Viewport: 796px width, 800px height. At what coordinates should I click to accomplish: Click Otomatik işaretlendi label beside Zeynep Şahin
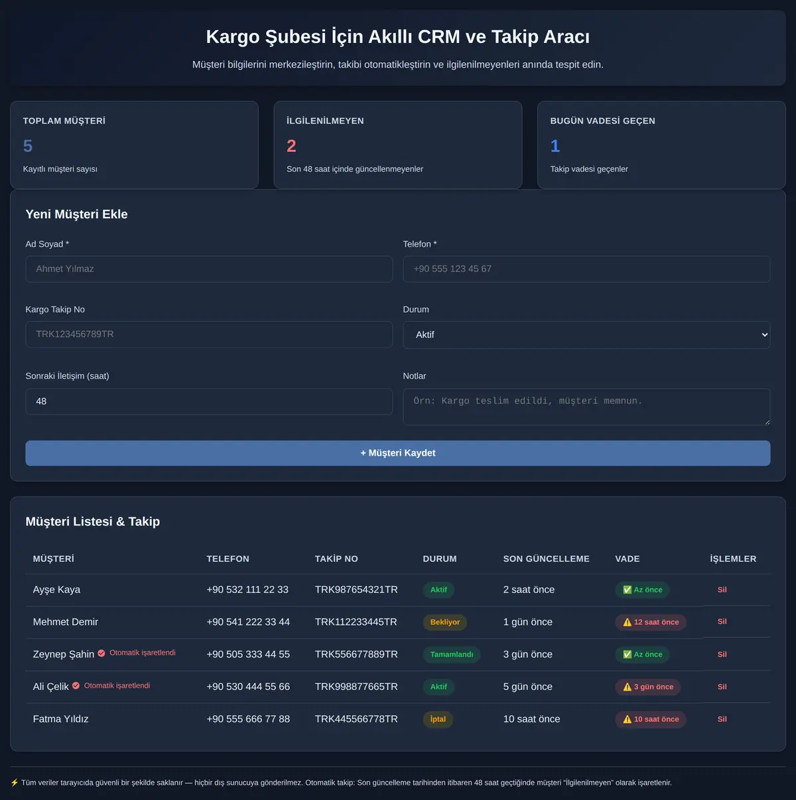[143, 653]
